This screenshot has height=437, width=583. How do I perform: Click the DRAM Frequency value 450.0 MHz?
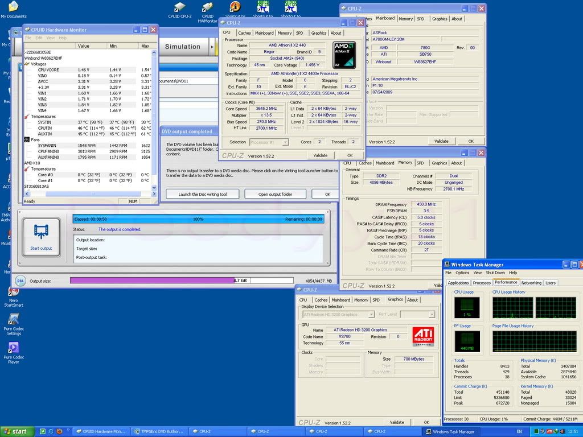426,204
